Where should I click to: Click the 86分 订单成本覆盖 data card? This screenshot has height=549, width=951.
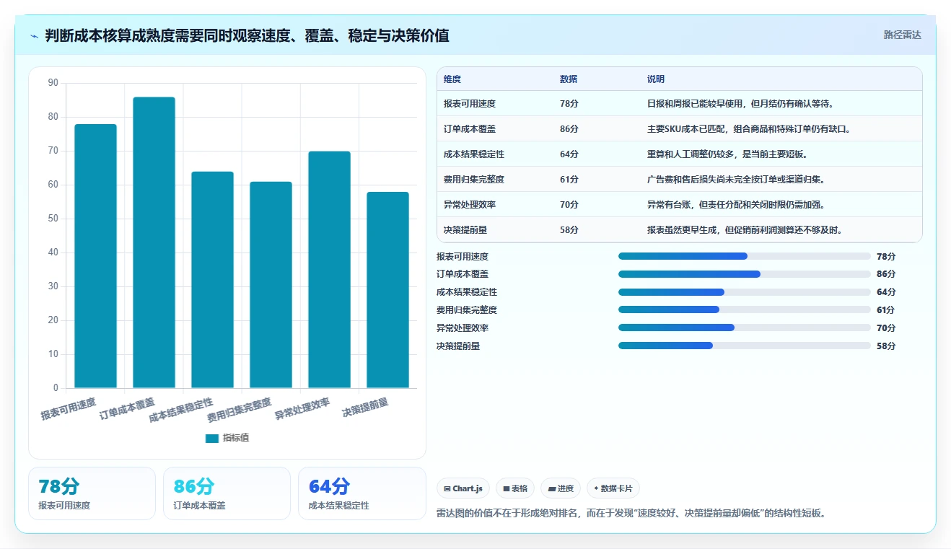(227, 493)
